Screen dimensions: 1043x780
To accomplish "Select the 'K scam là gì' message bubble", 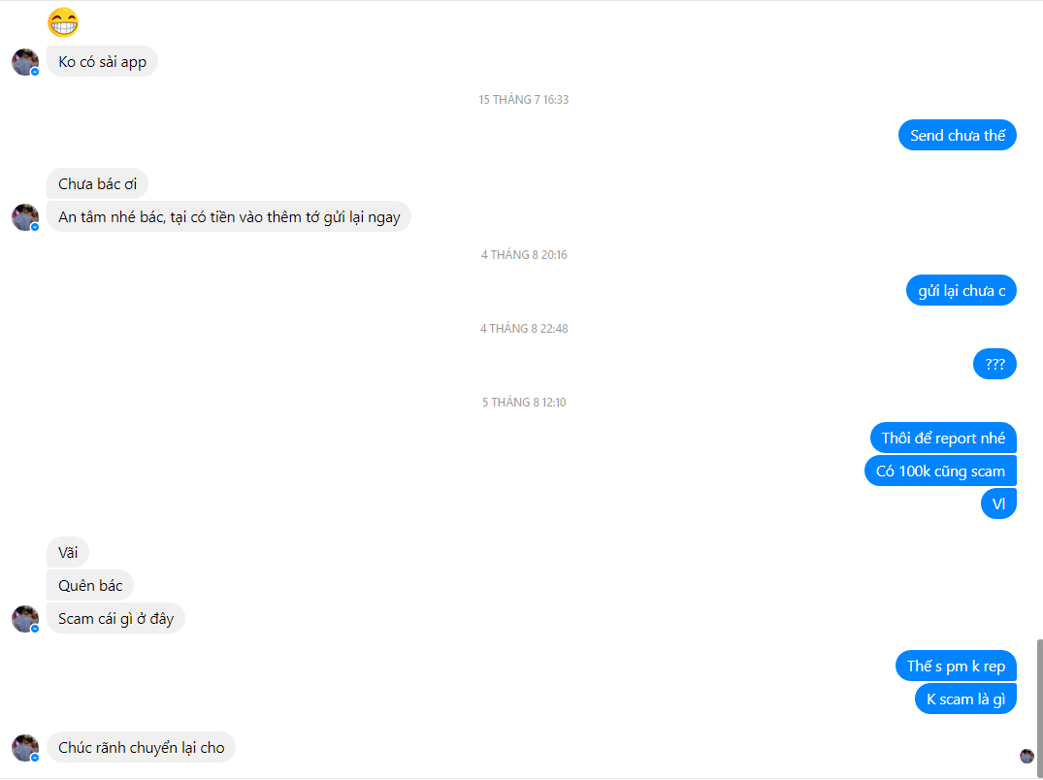I will (x=965, y=699).
